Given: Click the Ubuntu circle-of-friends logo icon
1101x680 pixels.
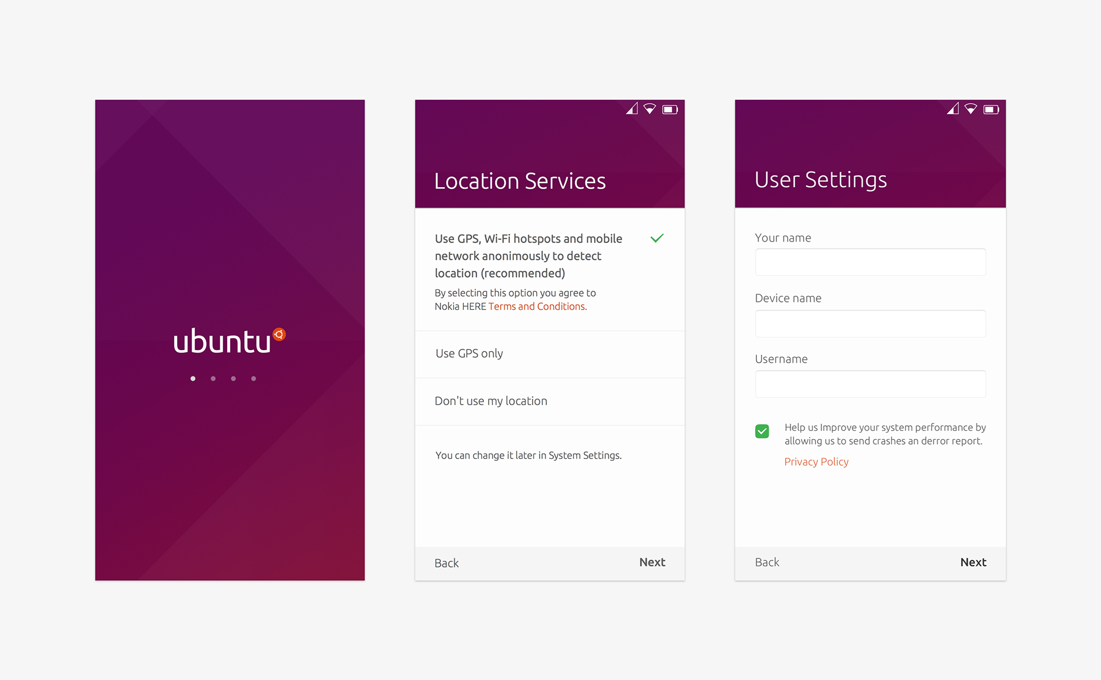Looking at the screenshot, I should tap(279, 334).
